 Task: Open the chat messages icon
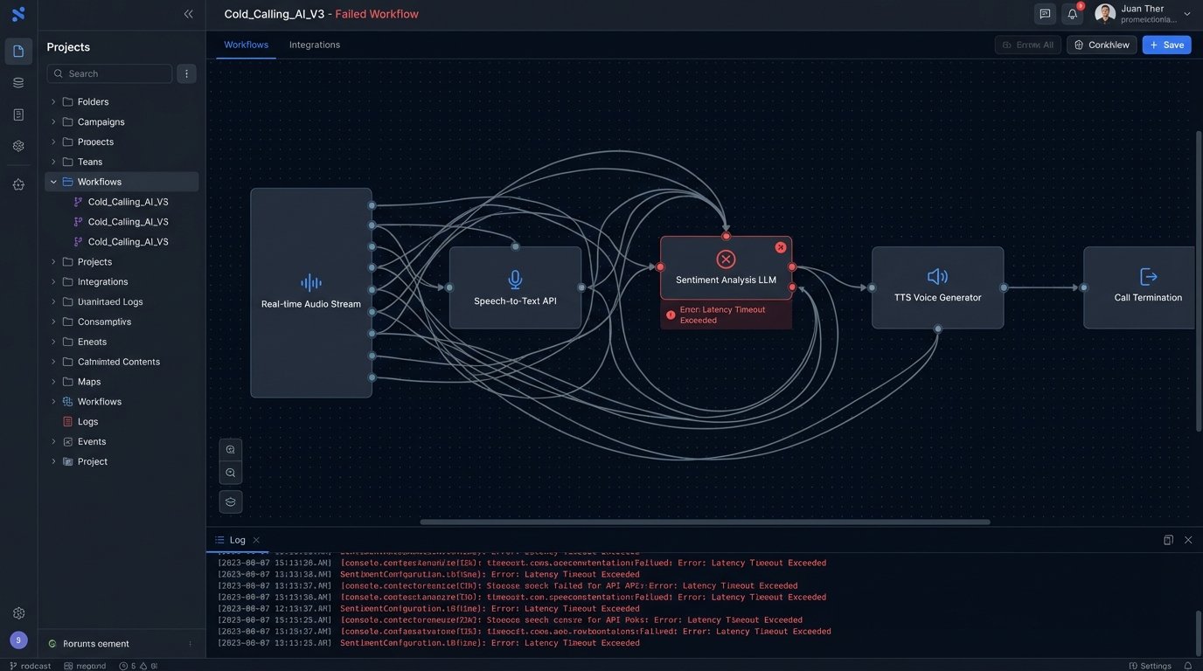pos(1045,14)
